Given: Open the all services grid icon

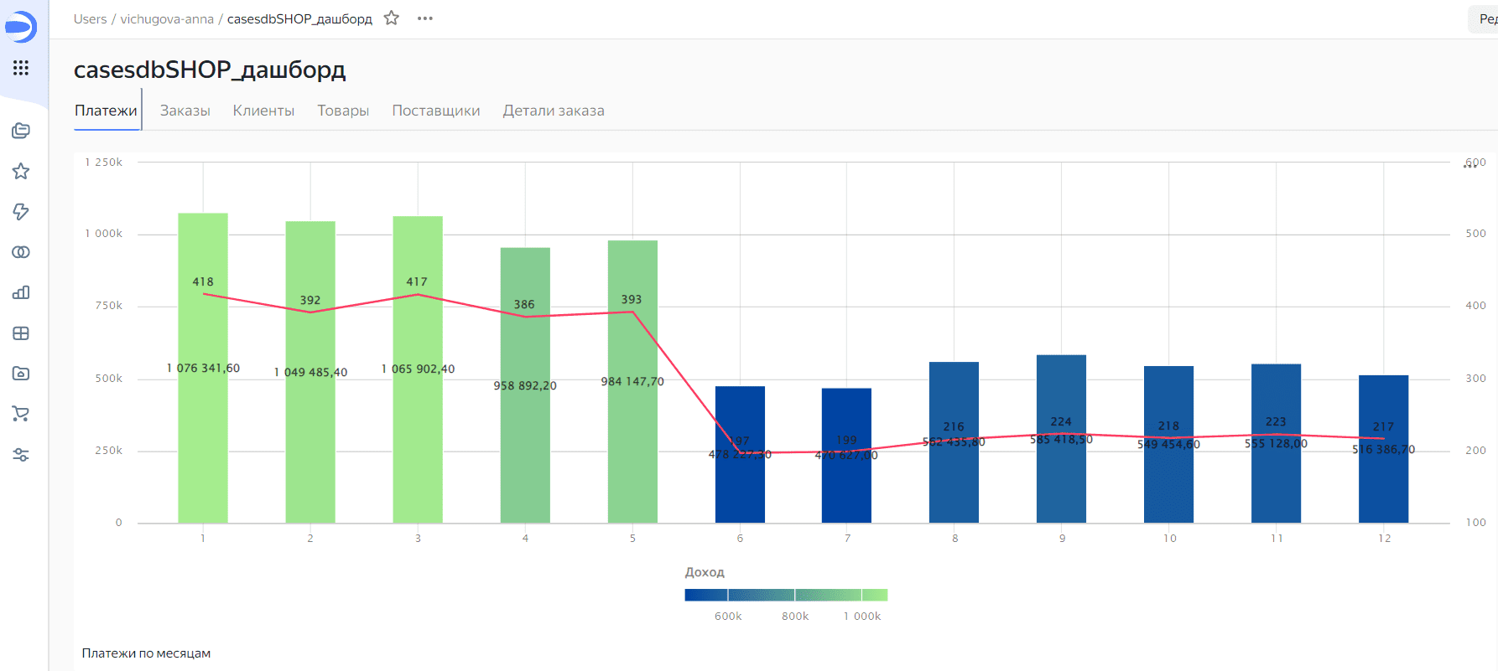Looking at the screenshot, I should 21,68.
